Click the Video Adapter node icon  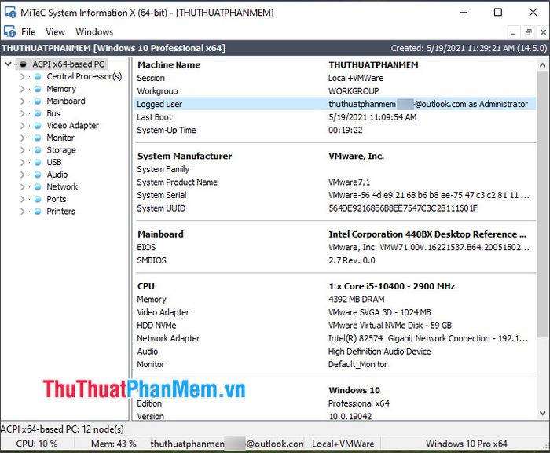point(38,126)
